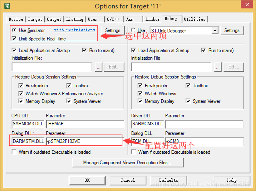
Task: Toggle Limit Speed to Real-Time checkbox
Action: [14, 38]
